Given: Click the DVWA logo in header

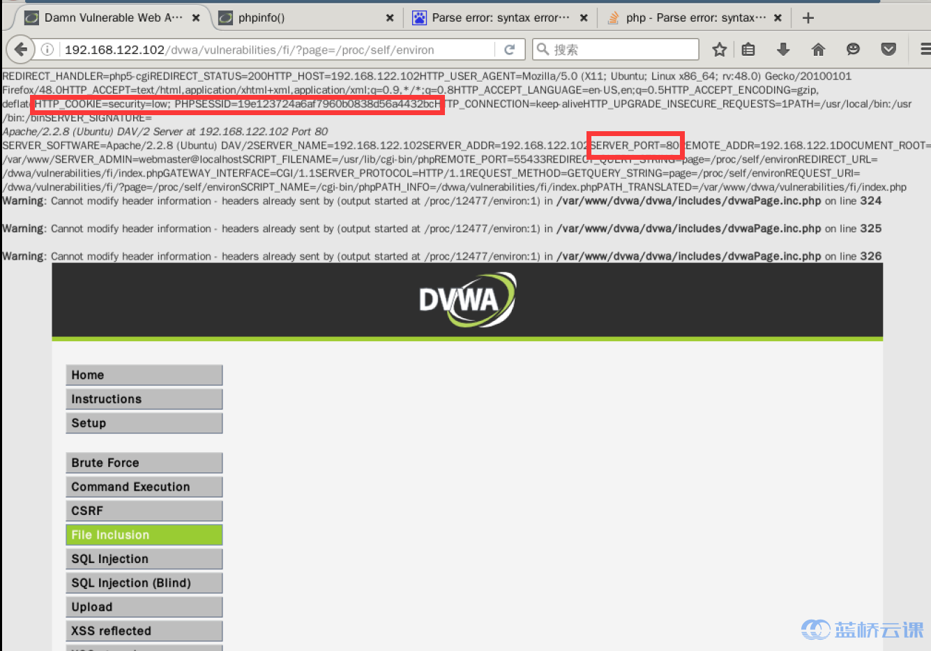Looking at the screenshot, I should point(467,300).
